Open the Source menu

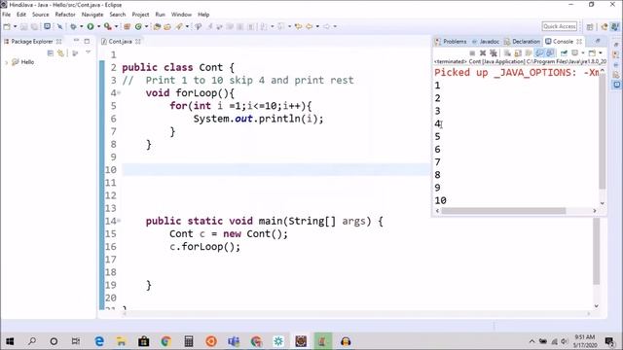[41, 15]
